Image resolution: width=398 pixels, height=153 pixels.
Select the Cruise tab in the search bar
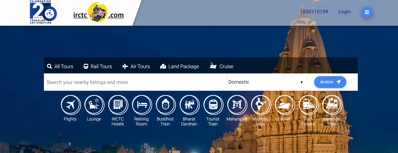pos(221,66)
